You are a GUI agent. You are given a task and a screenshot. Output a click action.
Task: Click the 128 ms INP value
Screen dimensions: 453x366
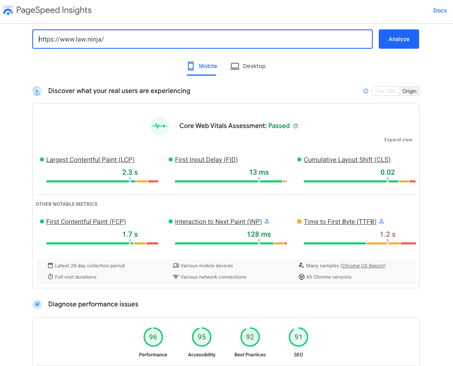[259, 234]
